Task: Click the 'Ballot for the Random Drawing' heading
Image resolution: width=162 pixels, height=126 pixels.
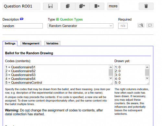Action: tap(29, 53)
